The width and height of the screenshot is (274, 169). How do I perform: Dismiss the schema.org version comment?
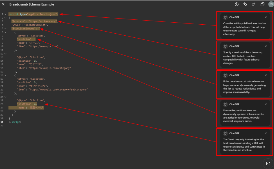click(x=266, y=46)
